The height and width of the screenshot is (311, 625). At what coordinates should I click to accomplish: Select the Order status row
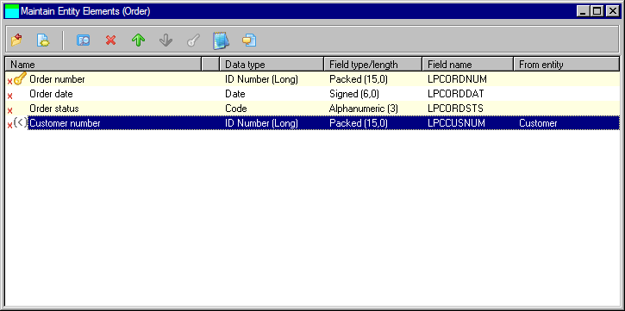click(312, 109)
